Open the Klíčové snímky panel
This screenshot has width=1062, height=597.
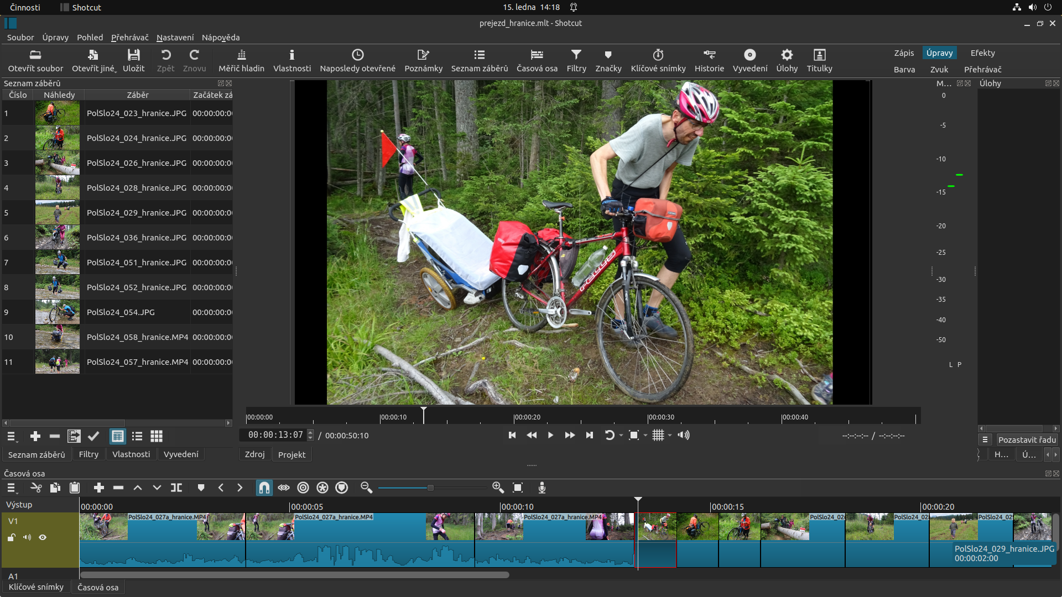coord(658,60)
